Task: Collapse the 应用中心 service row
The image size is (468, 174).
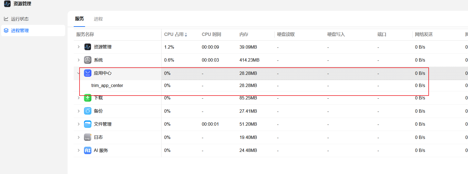Action: 78,73
